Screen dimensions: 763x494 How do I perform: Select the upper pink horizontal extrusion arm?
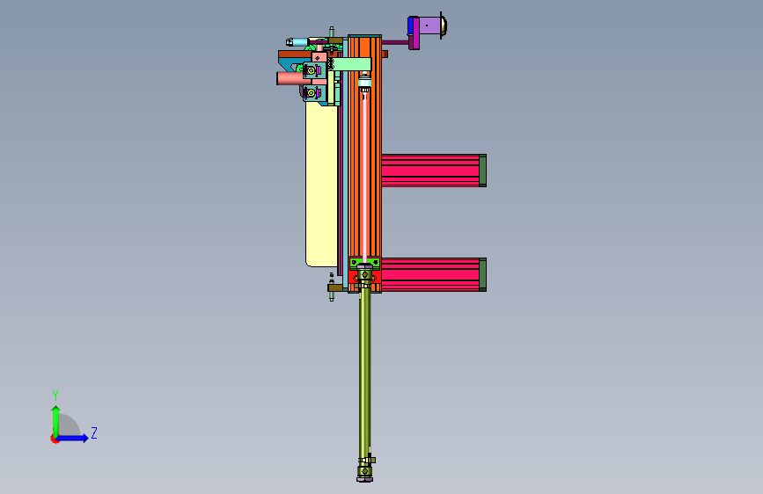click(430, 171)
